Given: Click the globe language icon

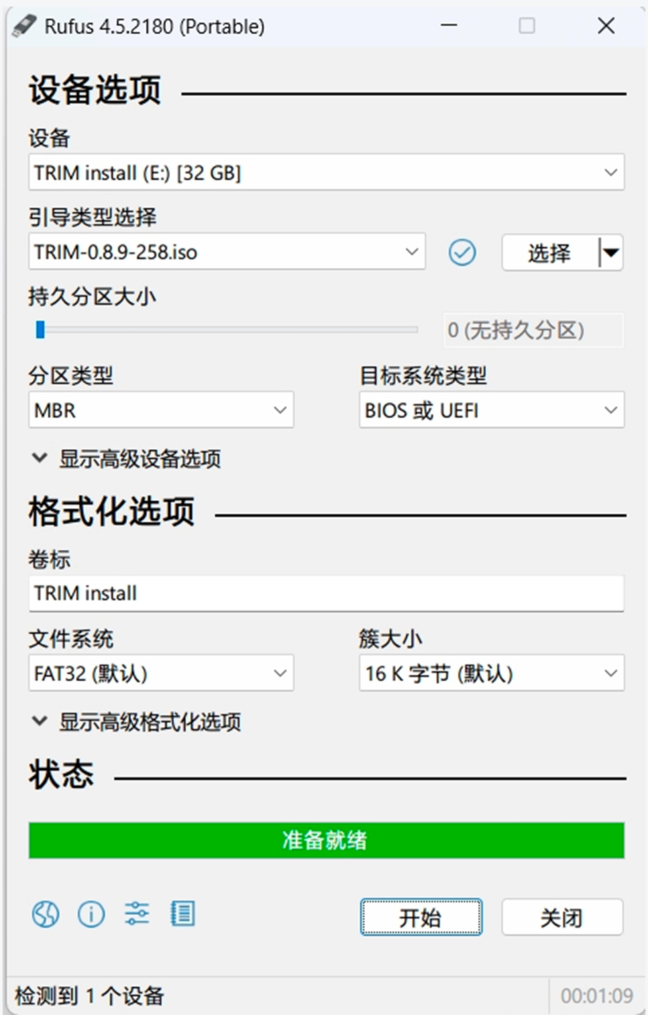Looking at the screenshot, I should pos(46,914).
